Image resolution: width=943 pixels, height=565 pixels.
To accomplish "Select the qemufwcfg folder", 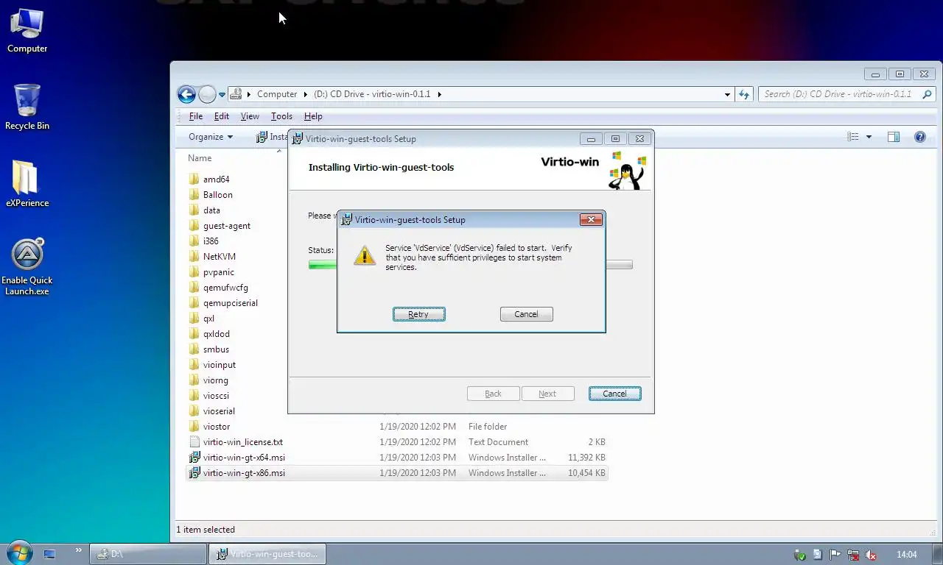I will [x=225, y=288].
